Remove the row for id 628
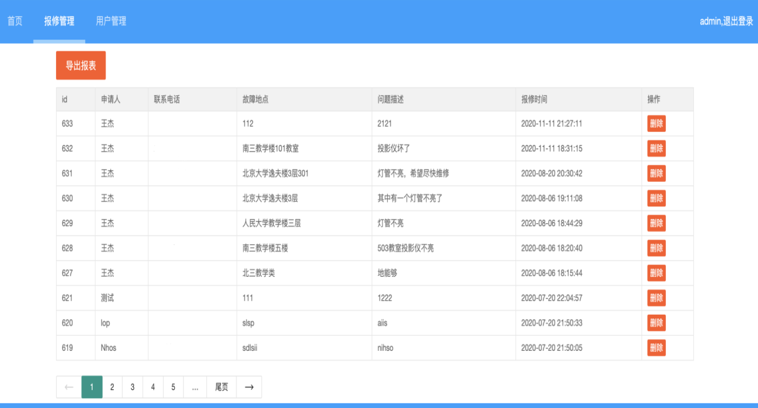Image resolution: width=758 pixels, height=408 pixels. coord(656,248)
